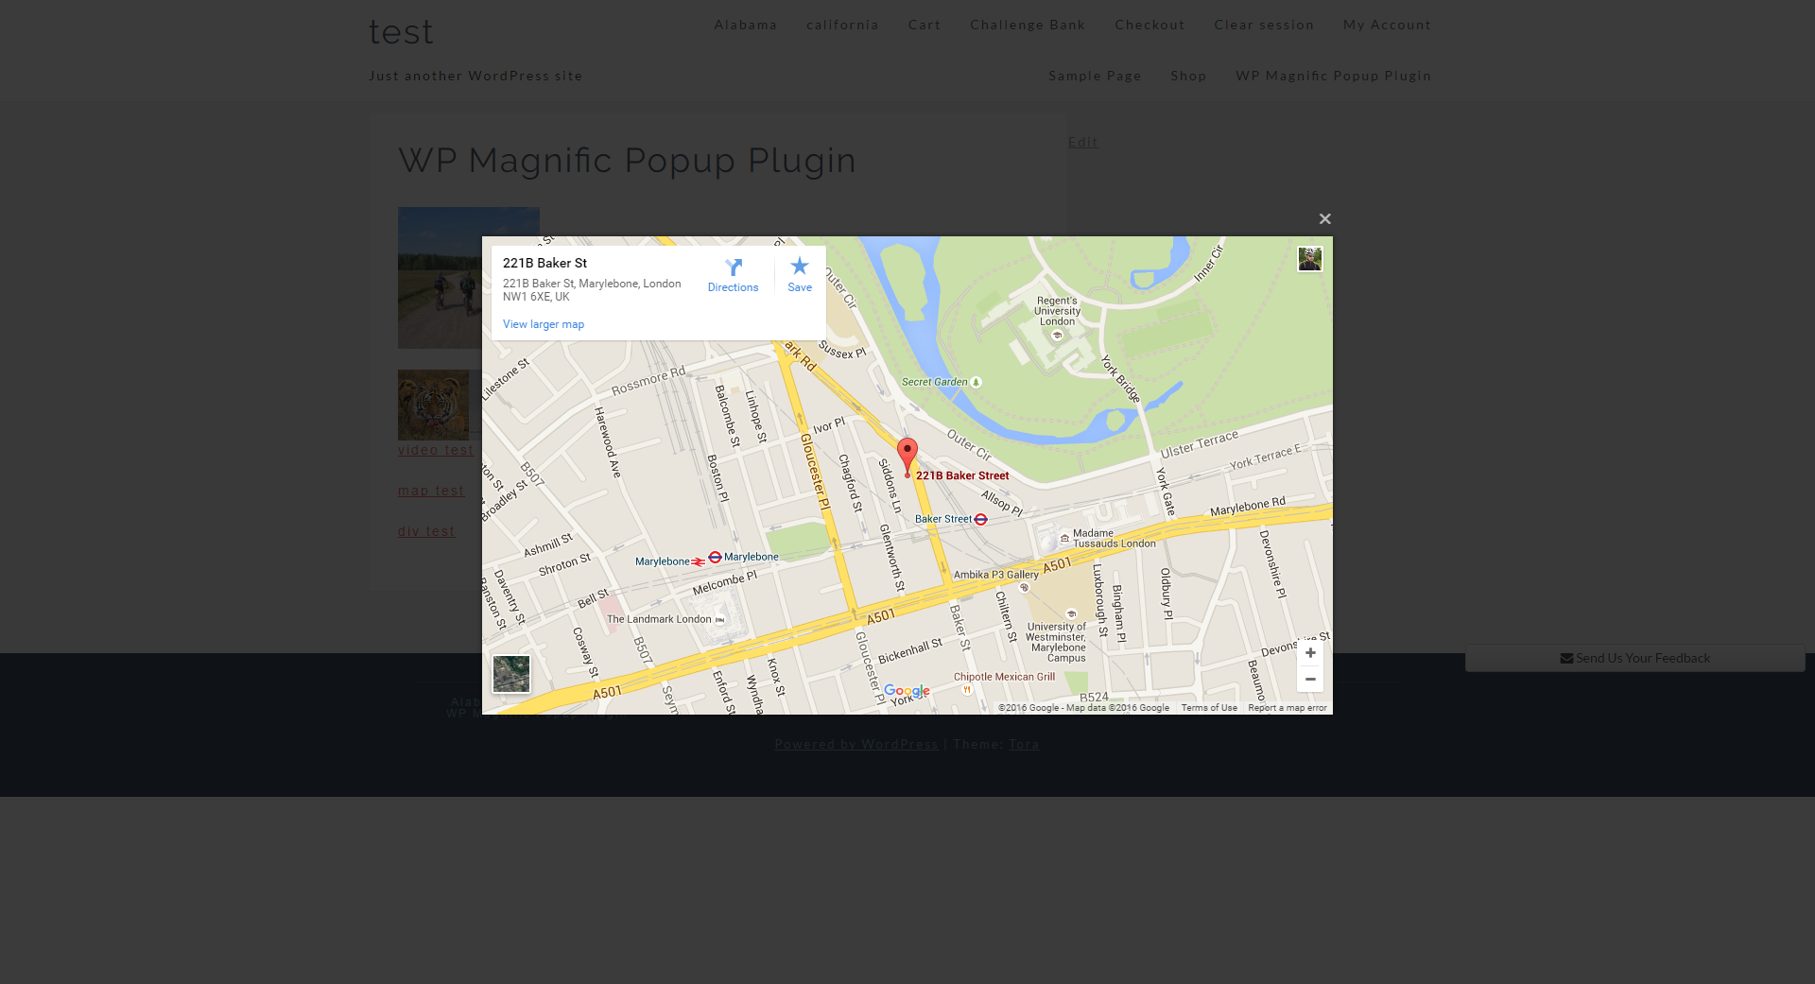The height and width of the screenshot is (984, 1815).
Task: Click the University of Westminster campus icon
Action: point(1071,613)
